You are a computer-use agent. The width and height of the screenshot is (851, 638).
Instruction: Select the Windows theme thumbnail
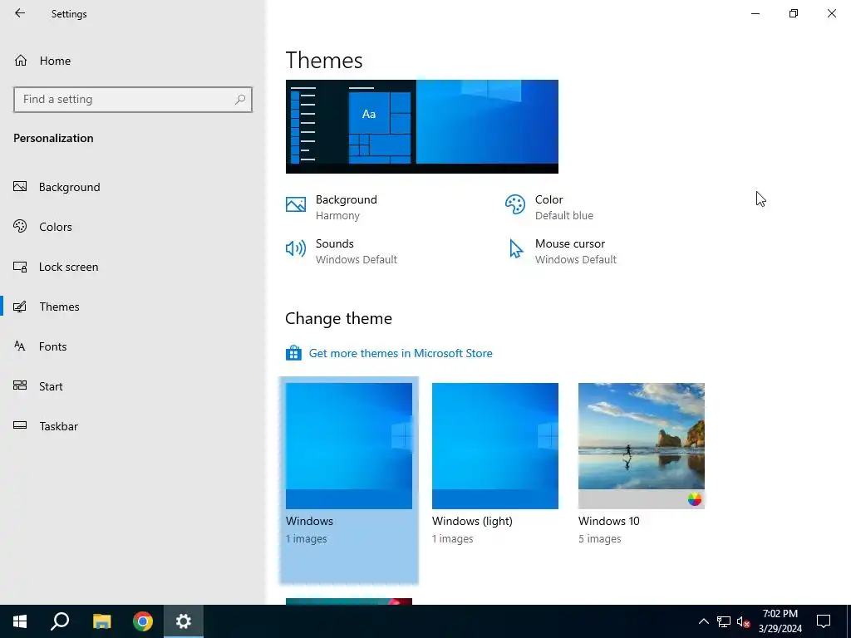pyautogui.click(x=349, y=446)
